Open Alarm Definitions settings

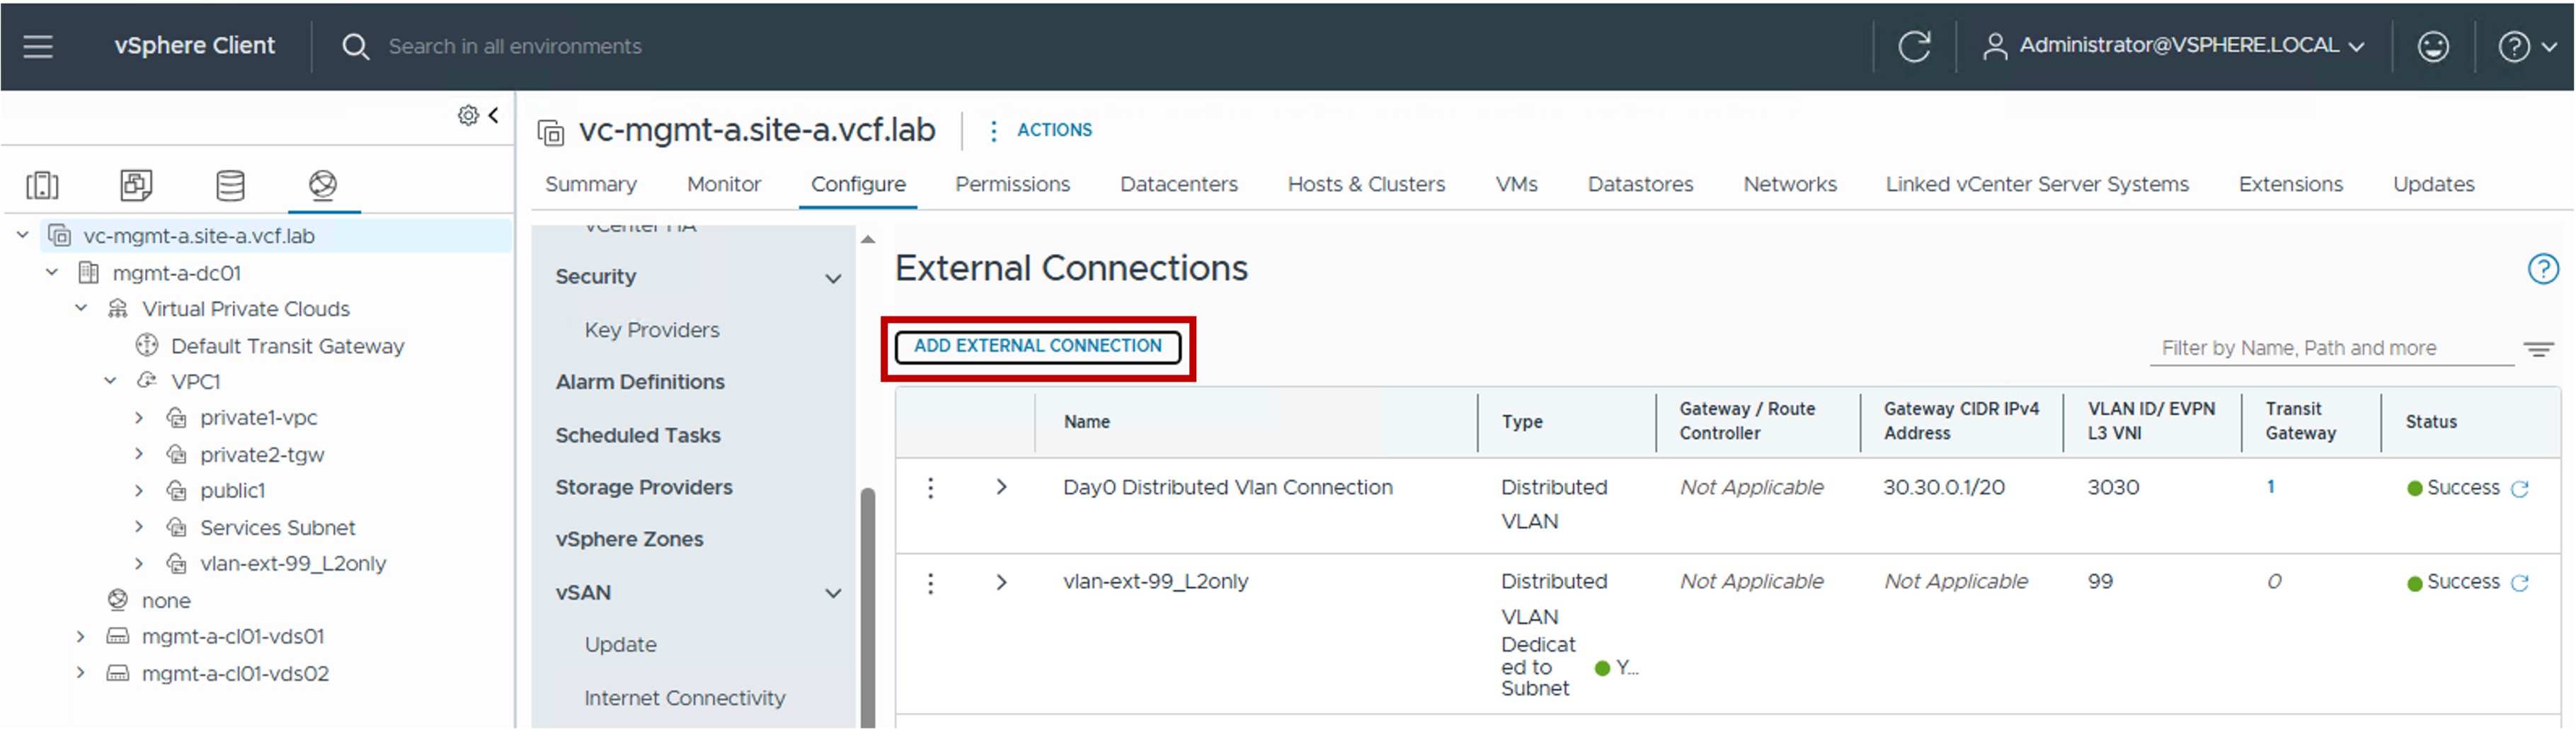[640, 383]
